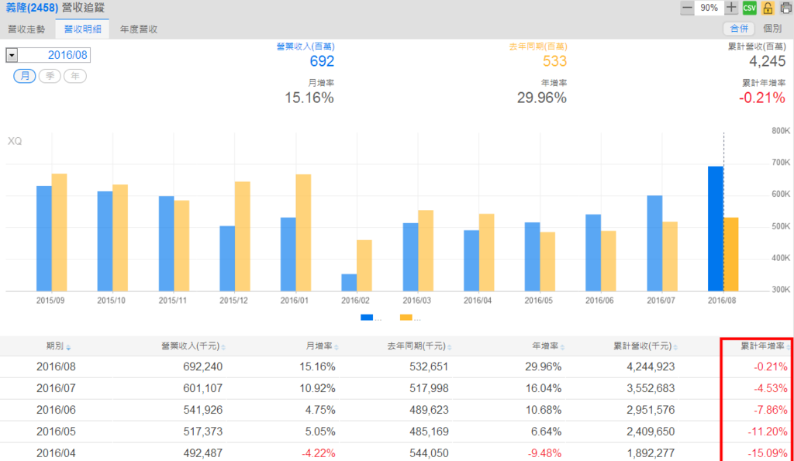Click the 義隆(2458) stock title link
This screenshot has width=794, height=461.
click(32, 8)
